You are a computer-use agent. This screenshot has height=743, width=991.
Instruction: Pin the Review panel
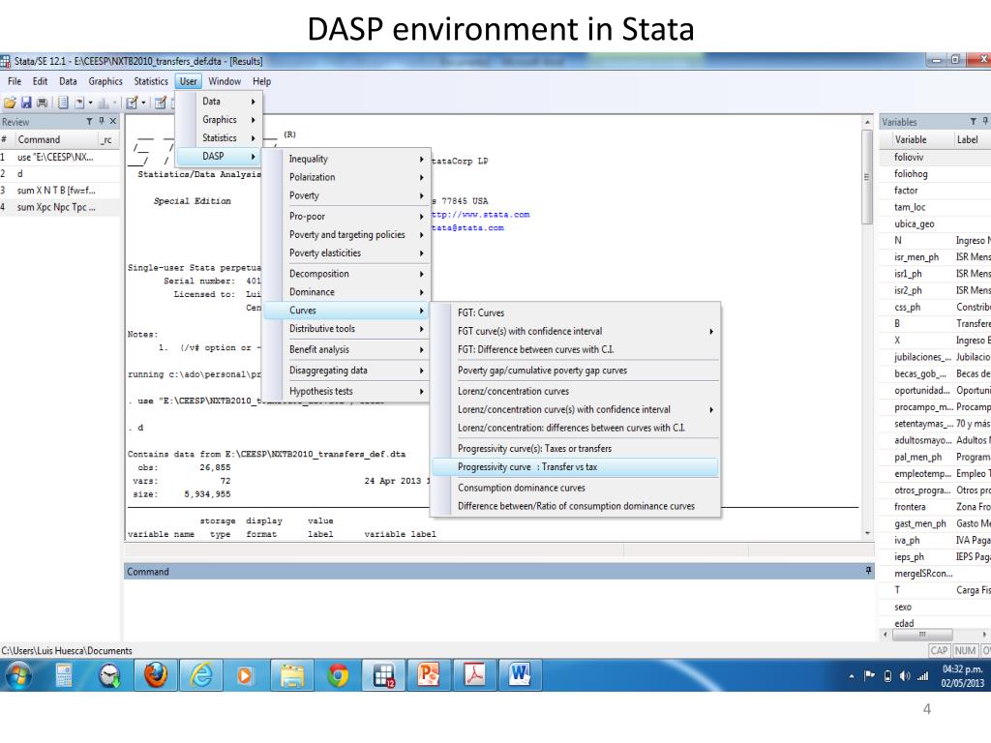(x=101, y=121)
